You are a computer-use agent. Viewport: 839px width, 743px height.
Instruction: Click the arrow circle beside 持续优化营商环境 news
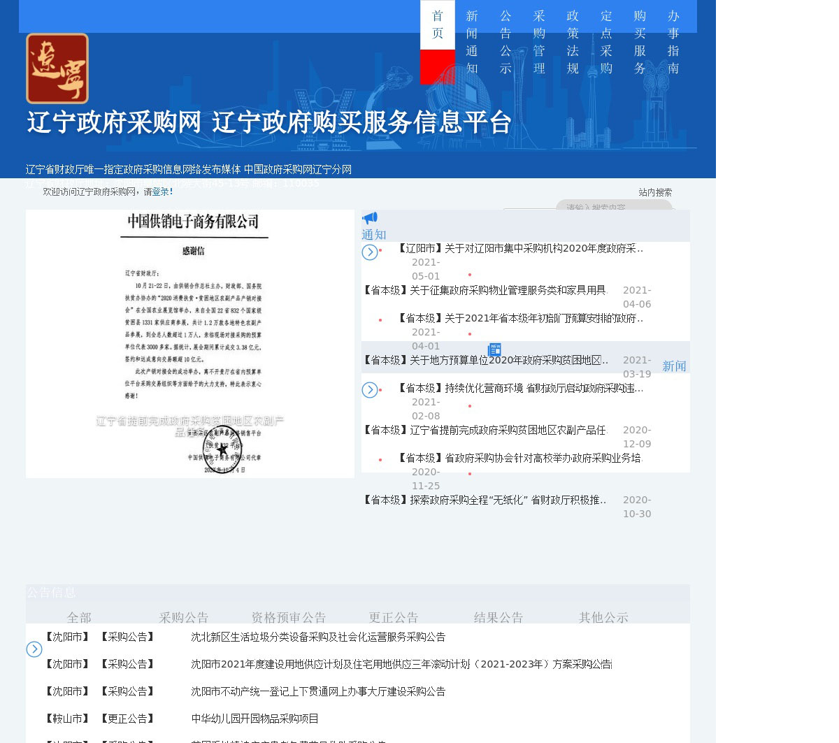[370, 390]
